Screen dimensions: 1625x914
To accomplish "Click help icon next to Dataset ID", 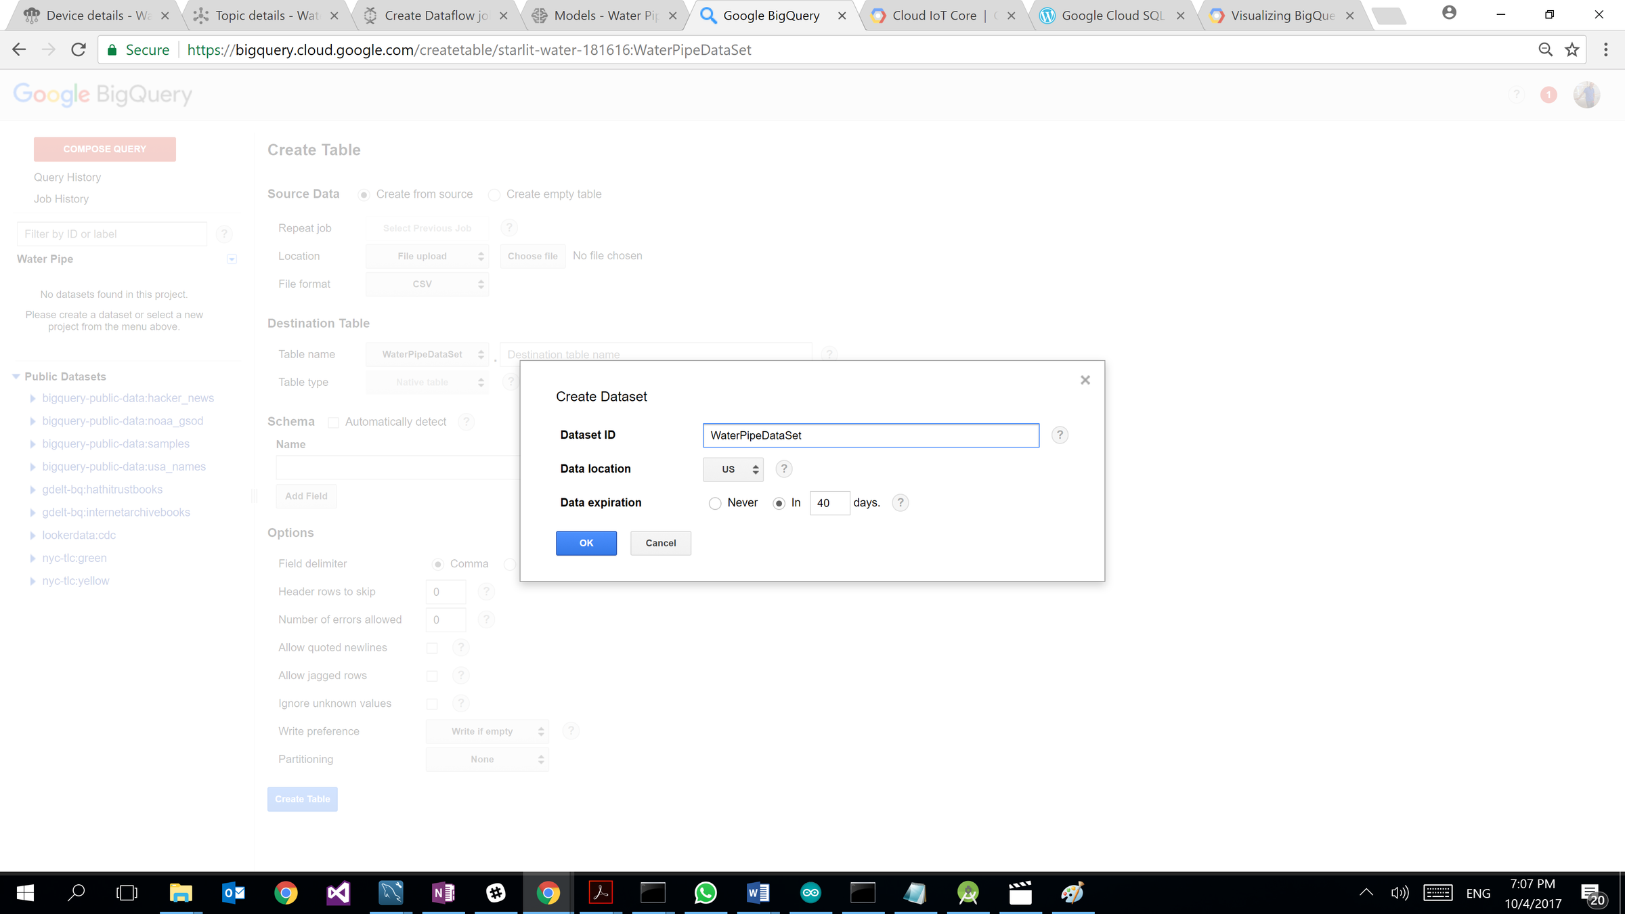I will pos(1060,435).
